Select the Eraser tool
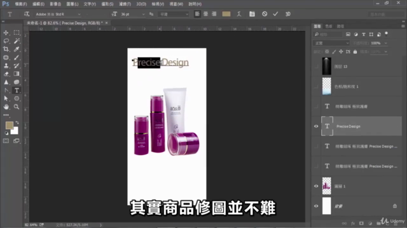Viewport: 407px width, 228px height. point(6,74)
